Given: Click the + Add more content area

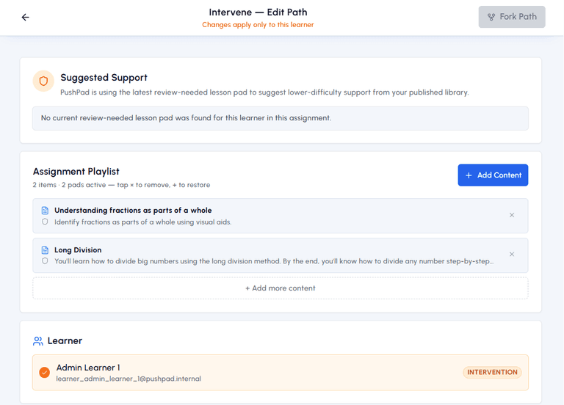Looking at the screenshot, I should coord(281,288).
